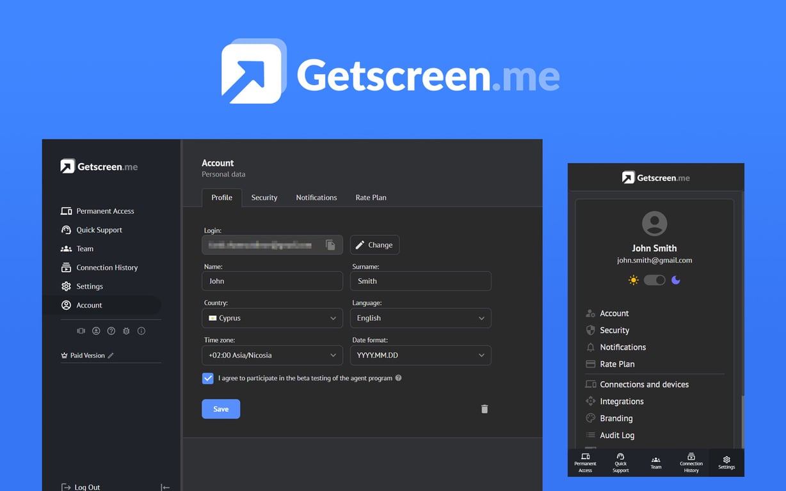786x491 pixels.
Task: Tap Permanent Access in mobile bottom bar
Action: point(585,463)
